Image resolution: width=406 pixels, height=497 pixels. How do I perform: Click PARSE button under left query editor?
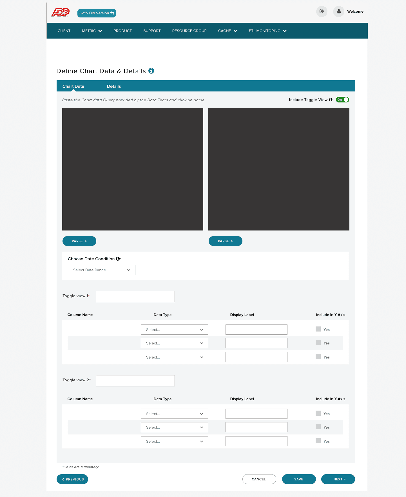pos(79,241)
